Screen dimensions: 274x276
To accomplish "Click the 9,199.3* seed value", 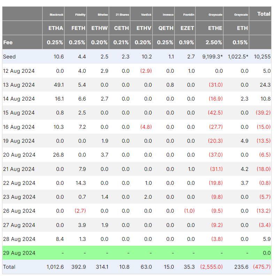I will pyautogui.click(x=211, y=56).
